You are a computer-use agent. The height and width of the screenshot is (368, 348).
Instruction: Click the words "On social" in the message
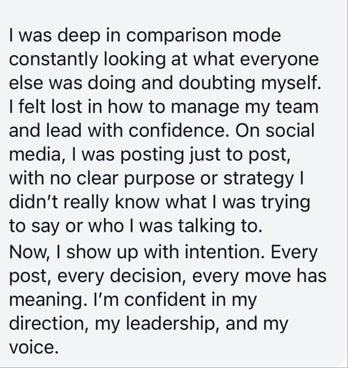point(275,131)
